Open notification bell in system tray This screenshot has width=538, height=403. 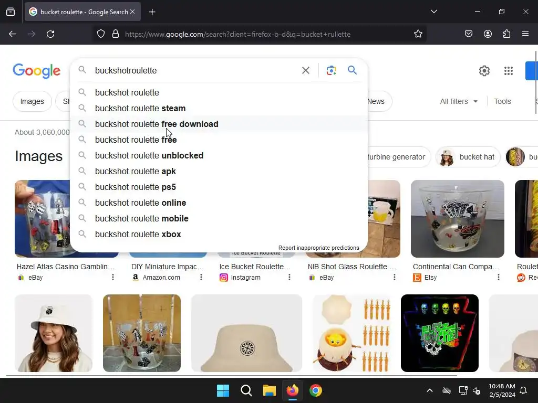click(523, 390)
